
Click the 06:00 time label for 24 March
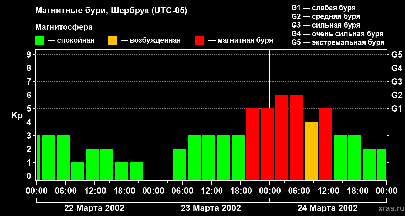tap(299, 191)
